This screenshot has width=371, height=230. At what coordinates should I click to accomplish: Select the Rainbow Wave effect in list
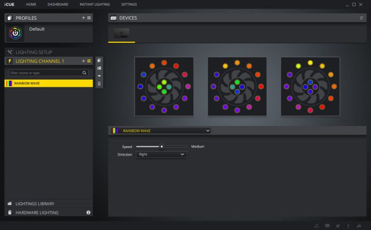pyautogui.click(x=49, y=83)
